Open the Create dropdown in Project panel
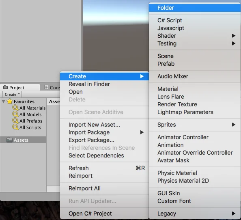This screenshot has width=241, height=220. (x=12, y=94)
